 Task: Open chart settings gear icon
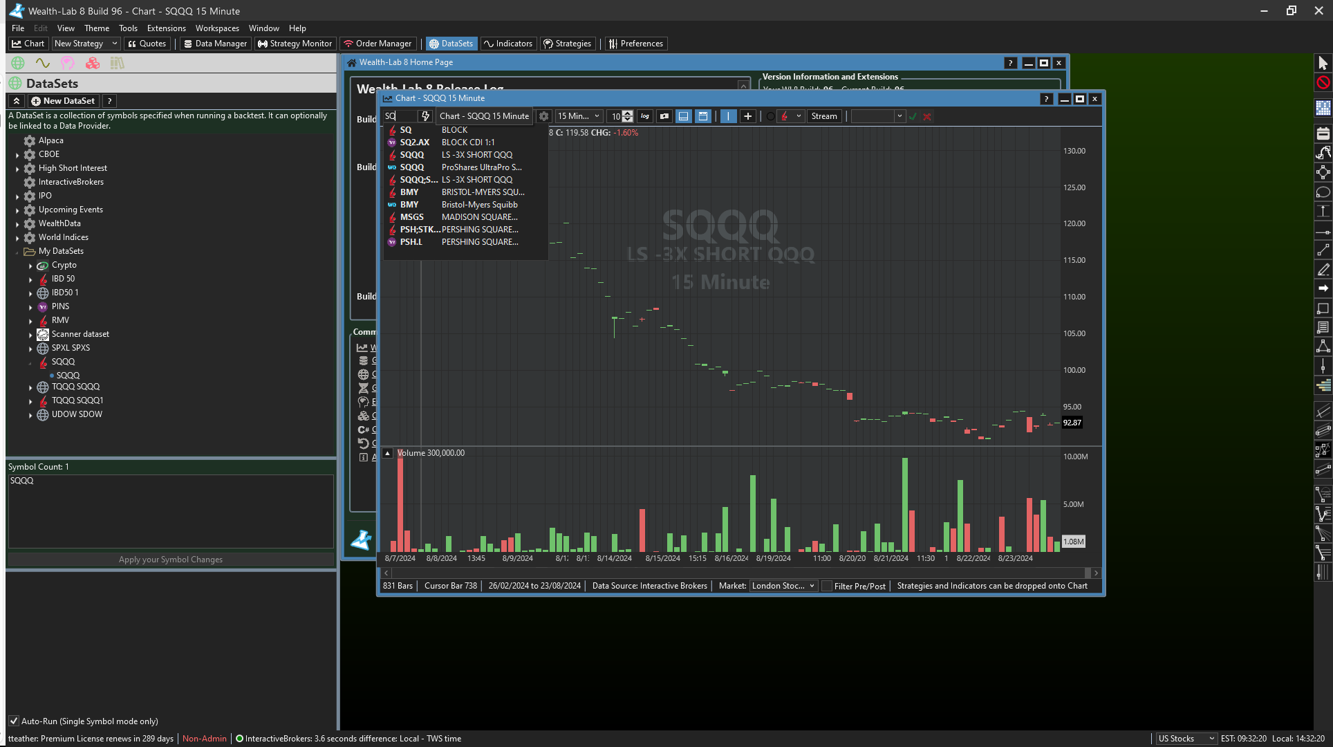(x=544, y=116)
